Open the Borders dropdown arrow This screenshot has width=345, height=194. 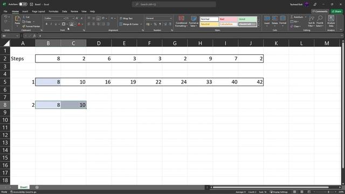[x=67, y=24]
